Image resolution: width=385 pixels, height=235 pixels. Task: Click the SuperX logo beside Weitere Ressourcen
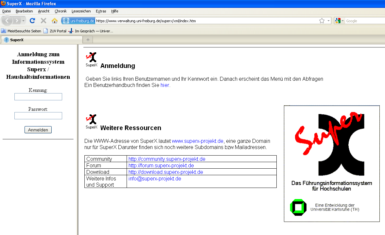[91, 122]
